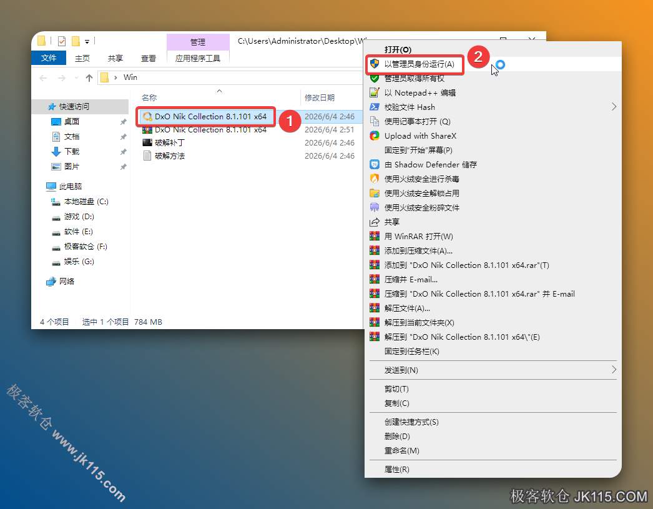This screenshot has width=653, height=509.
Task: Click the shield icon beside 以管理员身份运行(A)
Action: coord(375,64)
